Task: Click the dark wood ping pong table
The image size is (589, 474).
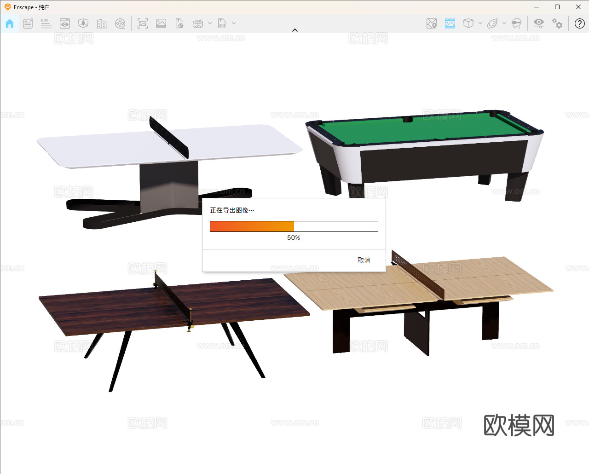Action: coord(174,331)
